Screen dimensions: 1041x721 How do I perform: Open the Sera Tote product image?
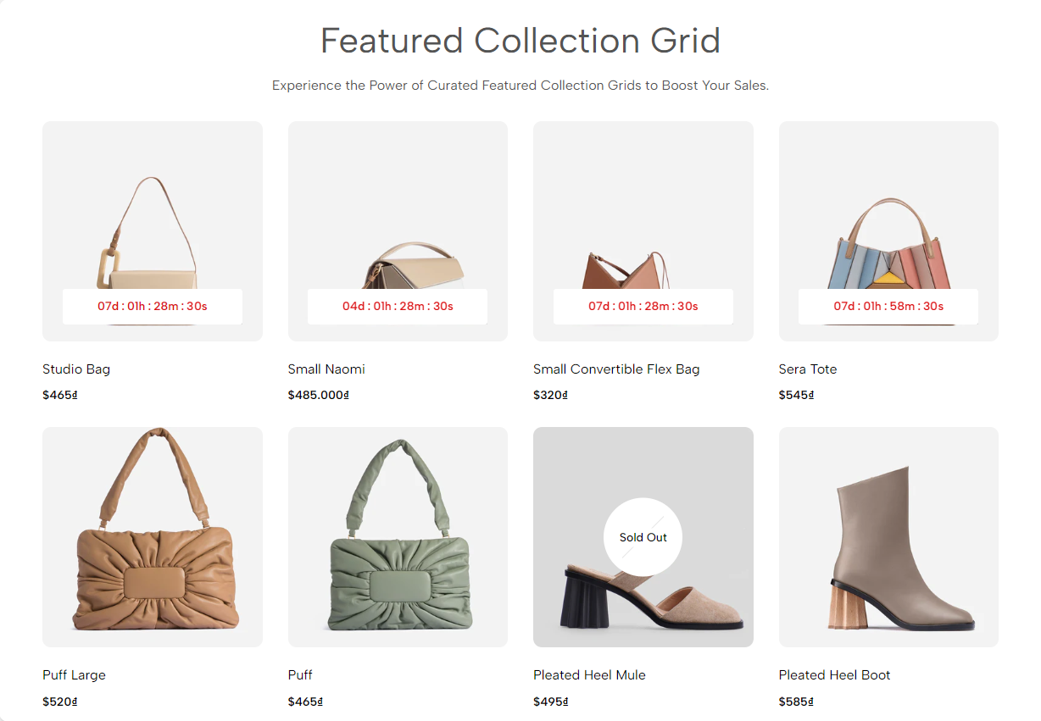[888, 231]
